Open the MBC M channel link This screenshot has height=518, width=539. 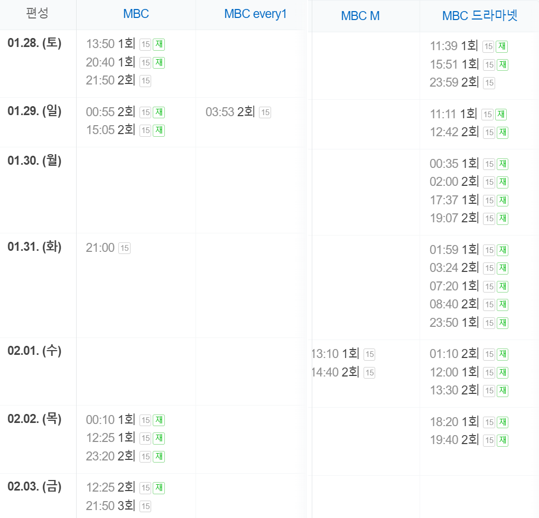(x=360, y=16)
